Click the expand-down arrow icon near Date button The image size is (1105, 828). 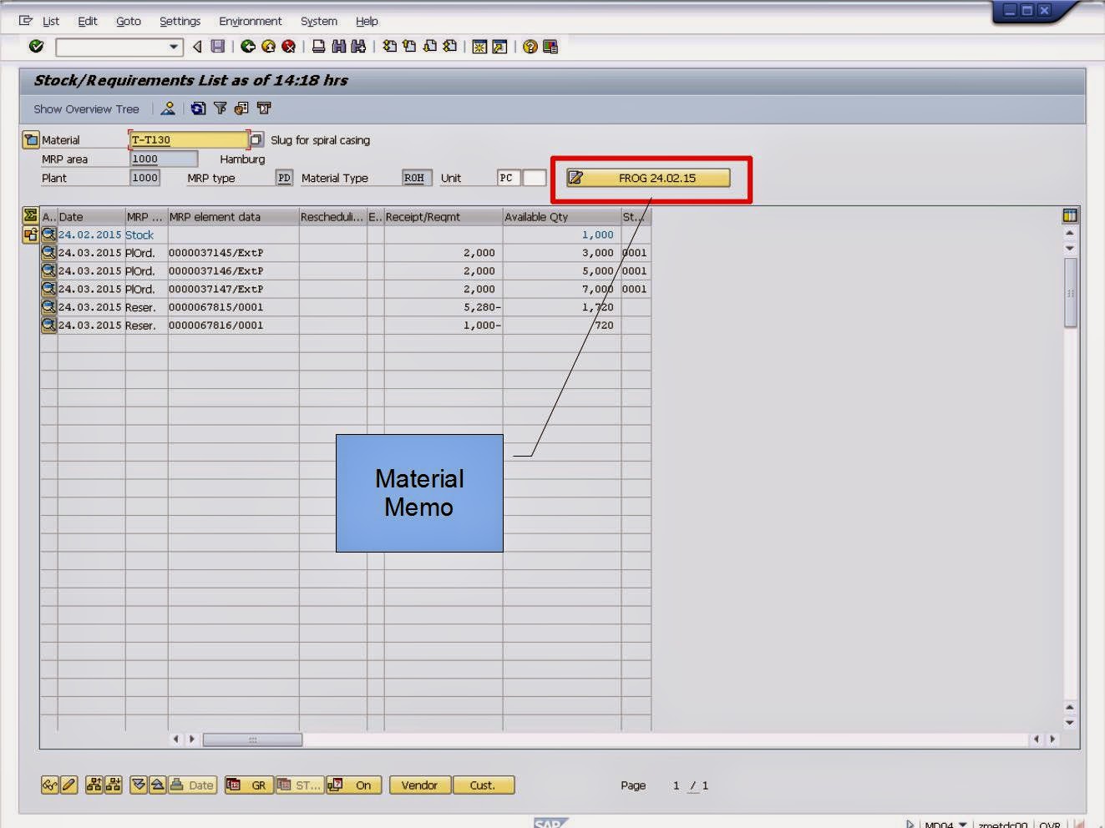point(139,785)
